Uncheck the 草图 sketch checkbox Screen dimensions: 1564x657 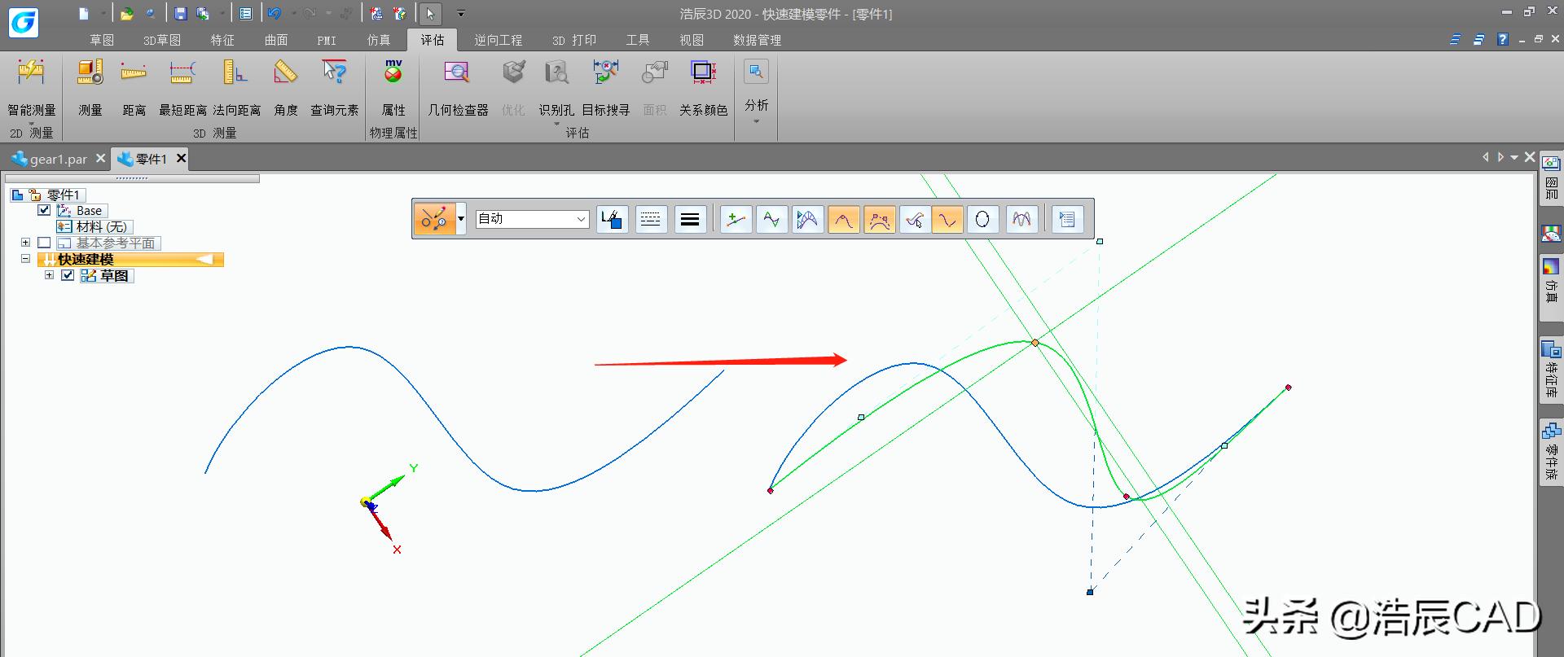point(68,275)
